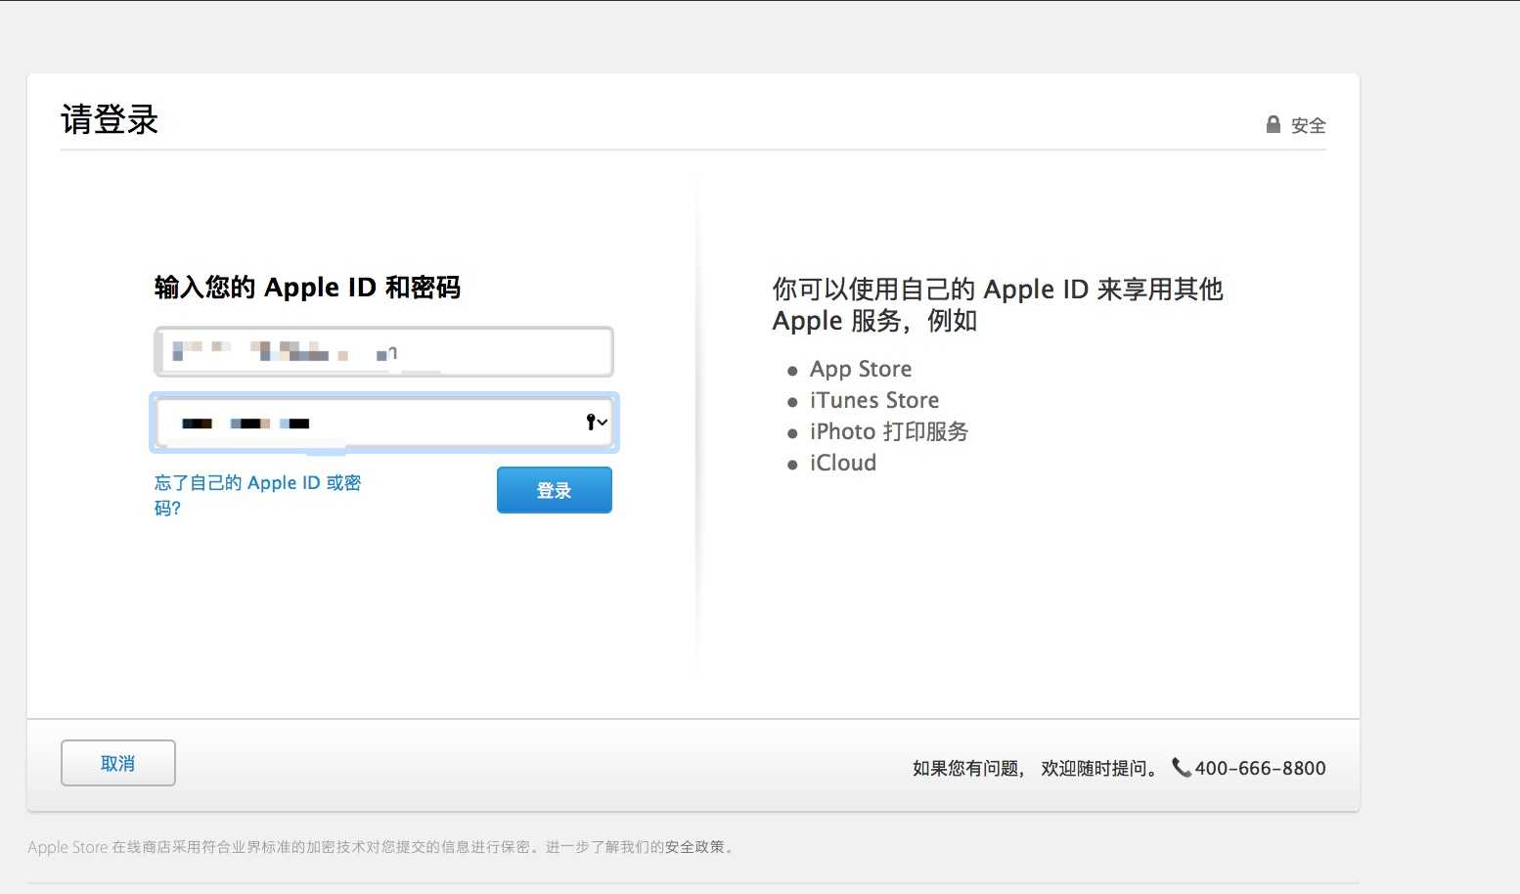Click the 你可以使用自己的 Apple ID heading text
1520x894 pixels.
pyautogui.click(x=998, y=304)
